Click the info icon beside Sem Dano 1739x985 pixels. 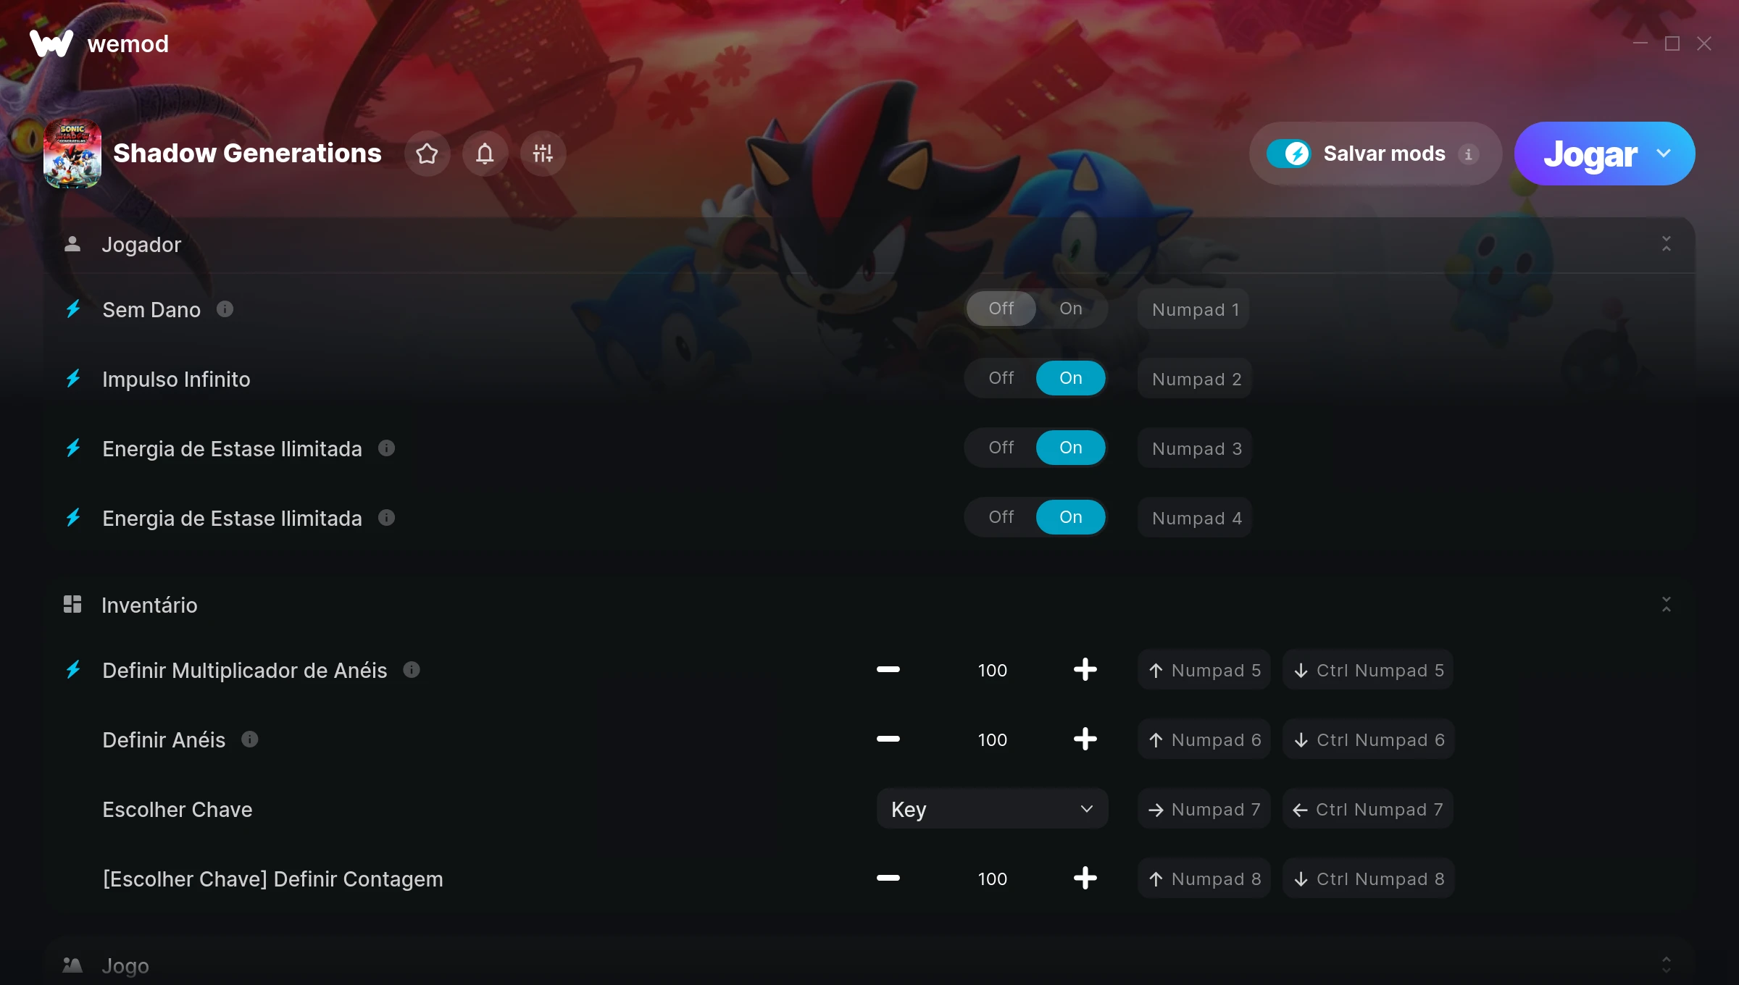pyautogui.click(x=225, y=309)
